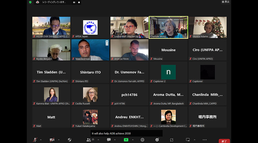This screenshot has width=258, height=143.
Task: Click the meeting encryption shield icon
Action: tap(30, 2)
